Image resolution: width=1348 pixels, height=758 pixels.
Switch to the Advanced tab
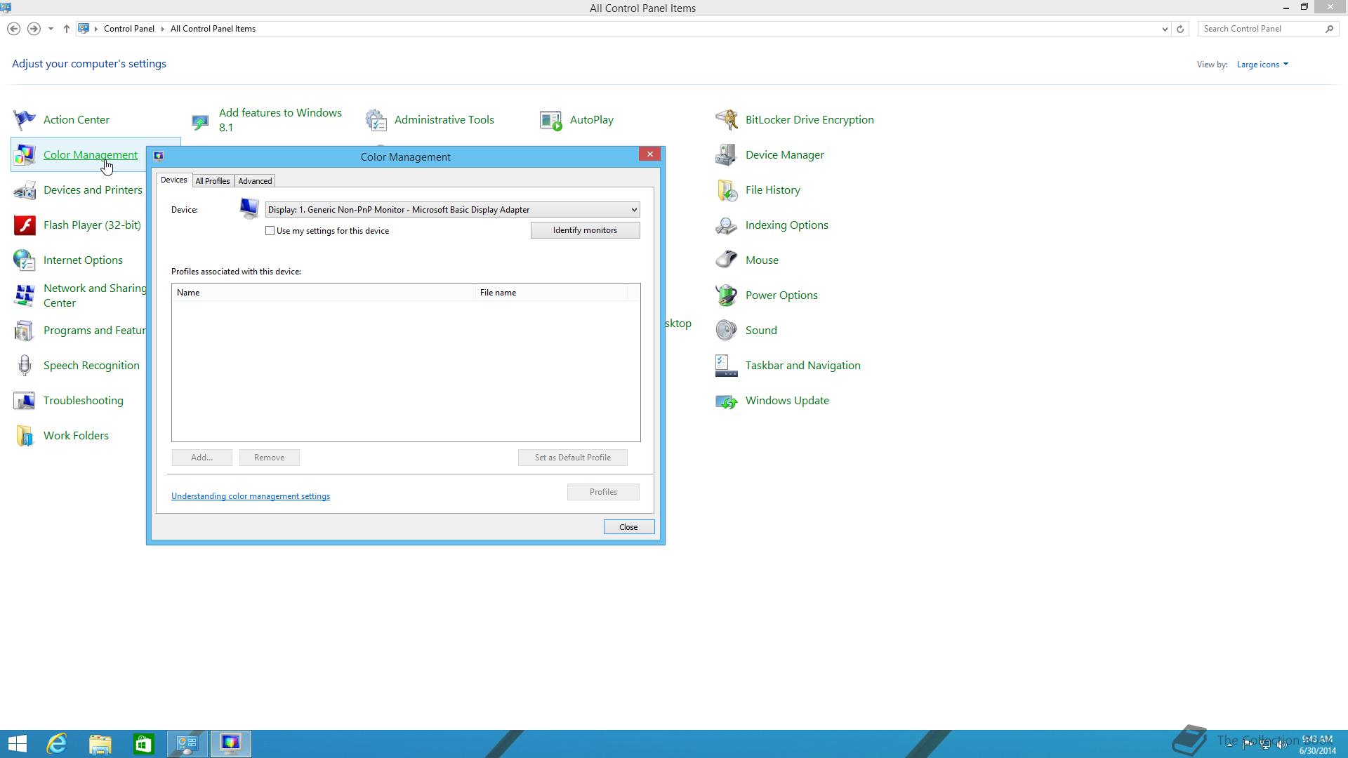(x=255, y=181)
